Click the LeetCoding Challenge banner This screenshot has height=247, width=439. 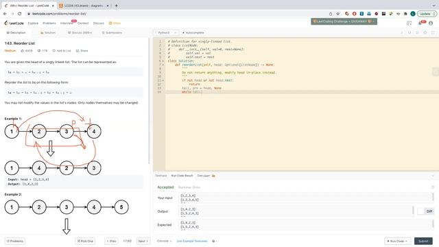pos(344,21)
